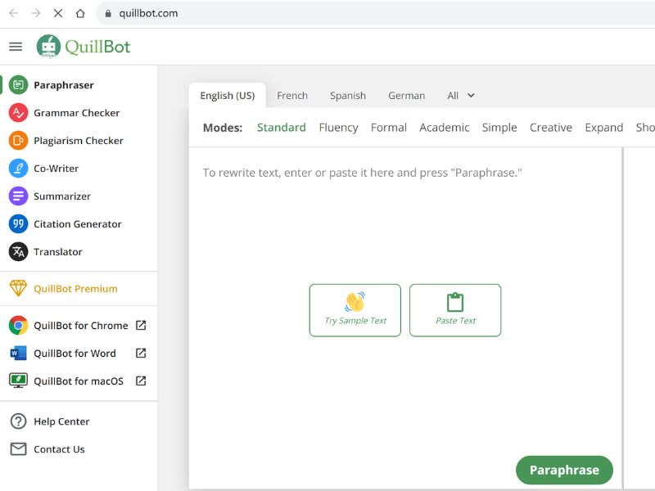Click the QuillBot wordmark text
This screenshot has height=491, width=655.
coord(97,47)
